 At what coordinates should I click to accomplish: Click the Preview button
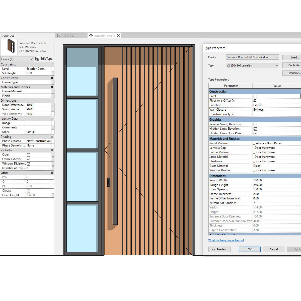coord(219,249)
